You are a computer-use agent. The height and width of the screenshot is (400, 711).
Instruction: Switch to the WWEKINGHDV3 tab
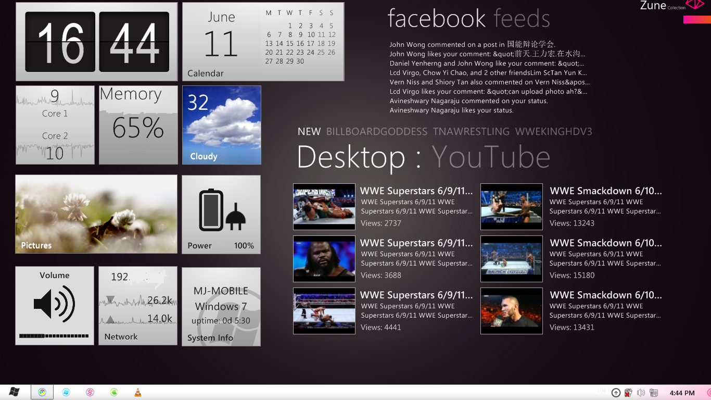tap(554, 132)
